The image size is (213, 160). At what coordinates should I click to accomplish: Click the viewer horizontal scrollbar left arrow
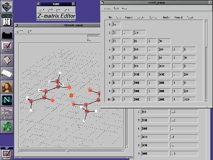tap(20, 151)
